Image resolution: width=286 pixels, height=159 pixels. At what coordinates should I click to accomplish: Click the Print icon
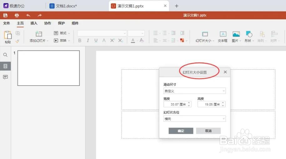[17, 15]
